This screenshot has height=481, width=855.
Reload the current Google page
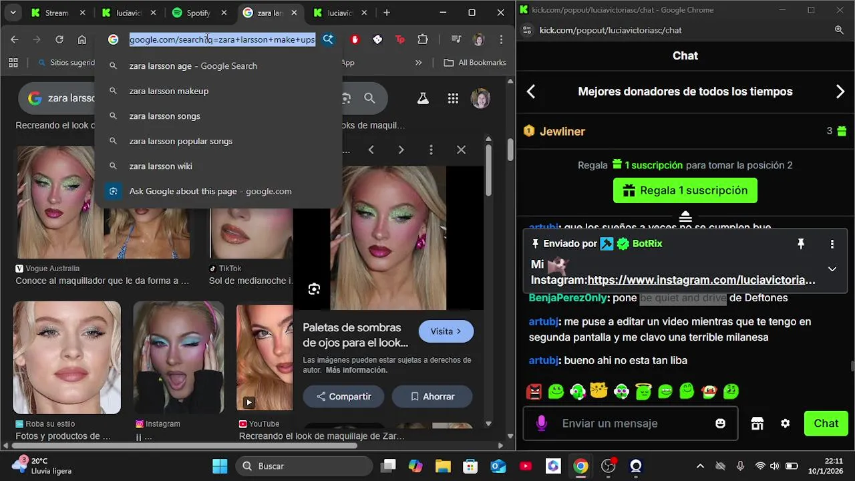[59, 39]
